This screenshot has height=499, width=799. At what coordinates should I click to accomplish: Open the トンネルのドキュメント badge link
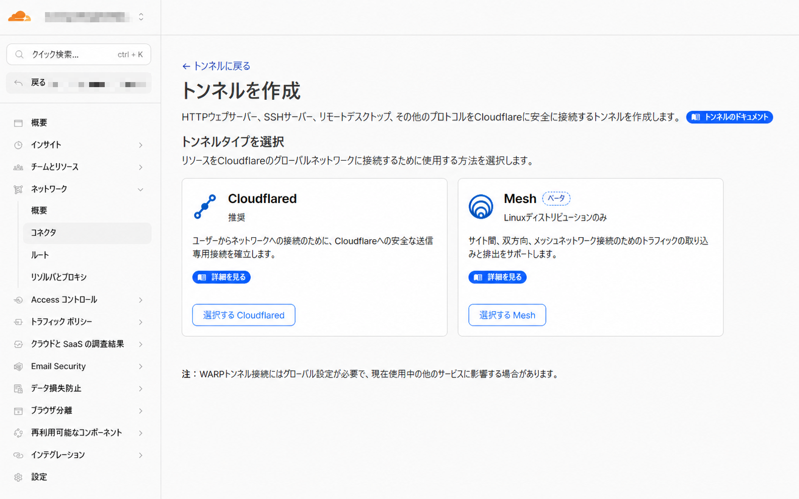point(730,117)
